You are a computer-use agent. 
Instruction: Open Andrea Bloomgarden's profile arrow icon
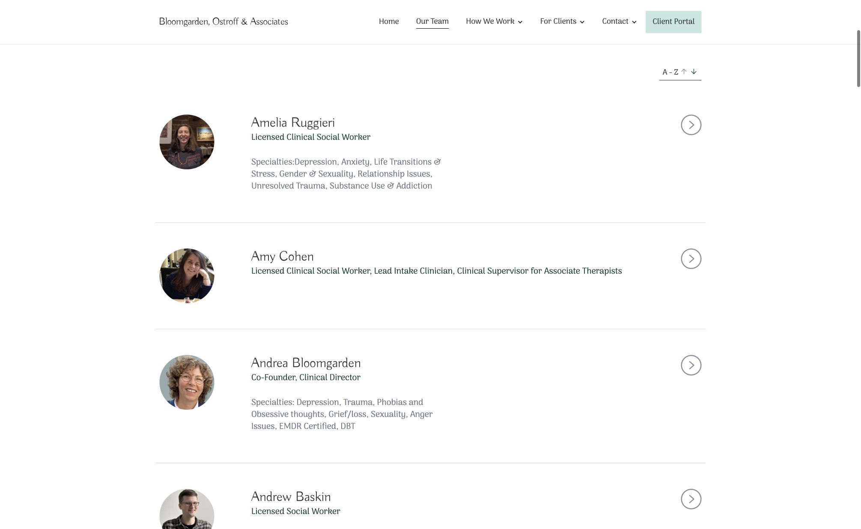(691, 365)
